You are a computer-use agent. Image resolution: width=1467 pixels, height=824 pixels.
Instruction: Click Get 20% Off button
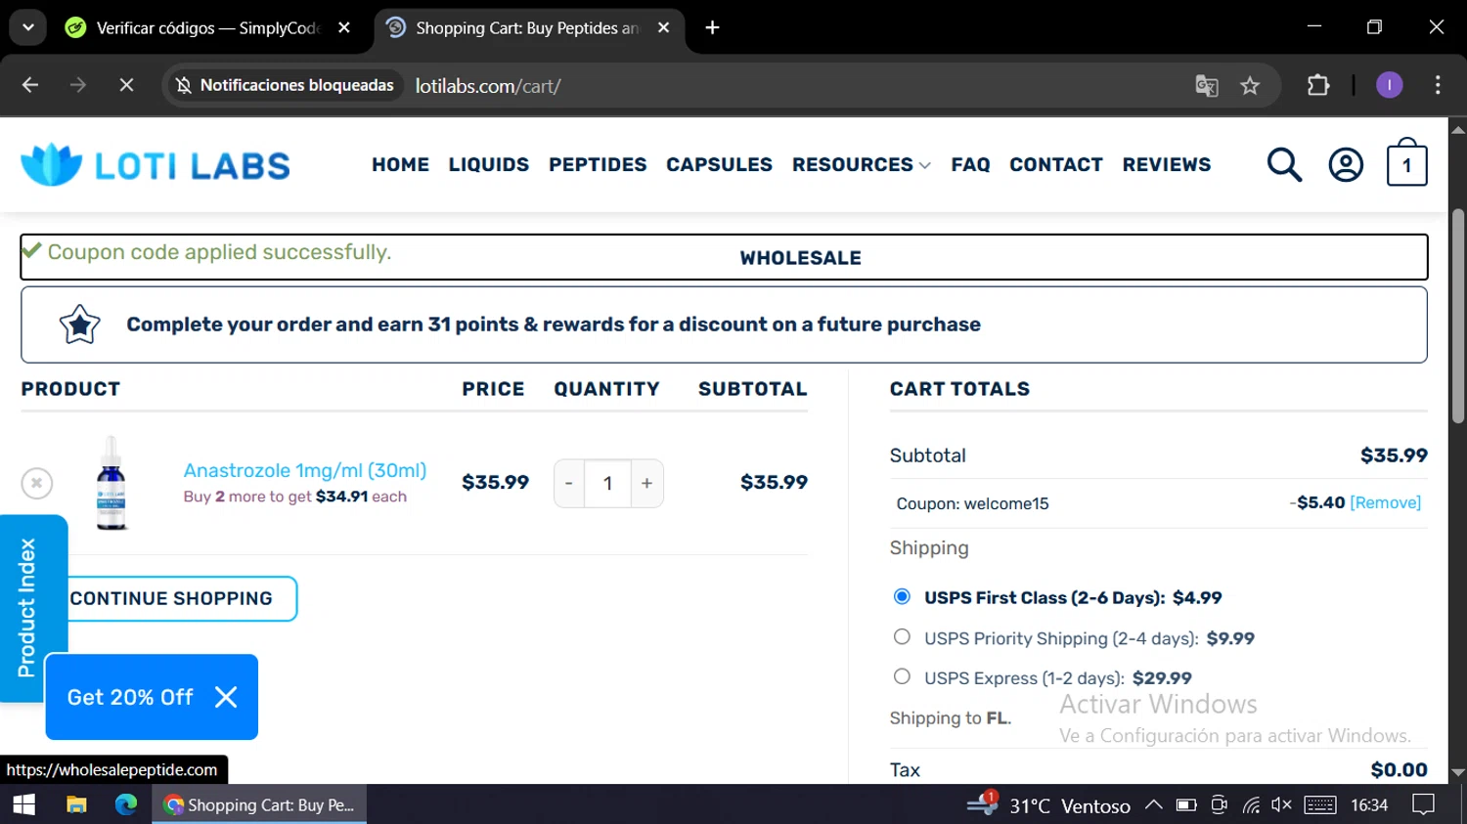pyautogui.click(x=130, y=697)
